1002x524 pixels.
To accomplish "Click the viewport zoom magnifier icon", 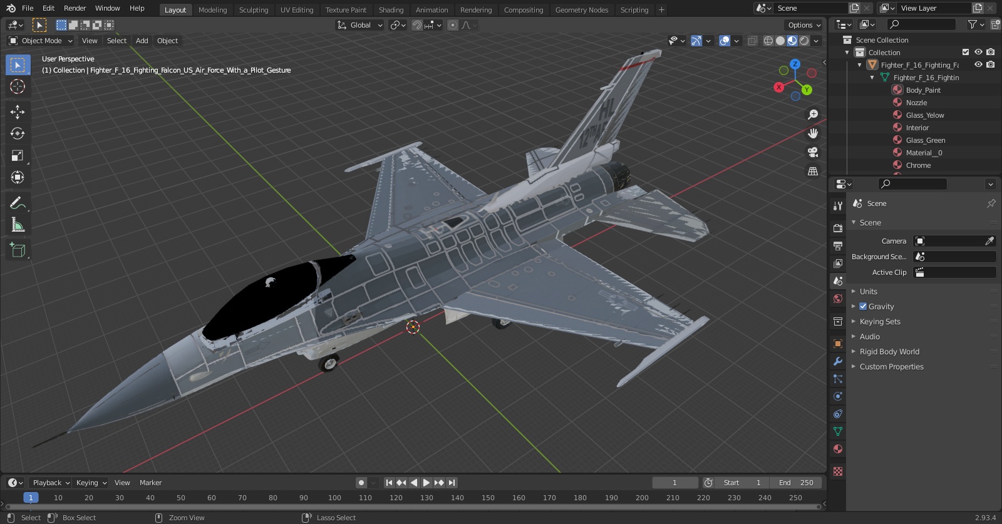I will click(813, 115).
